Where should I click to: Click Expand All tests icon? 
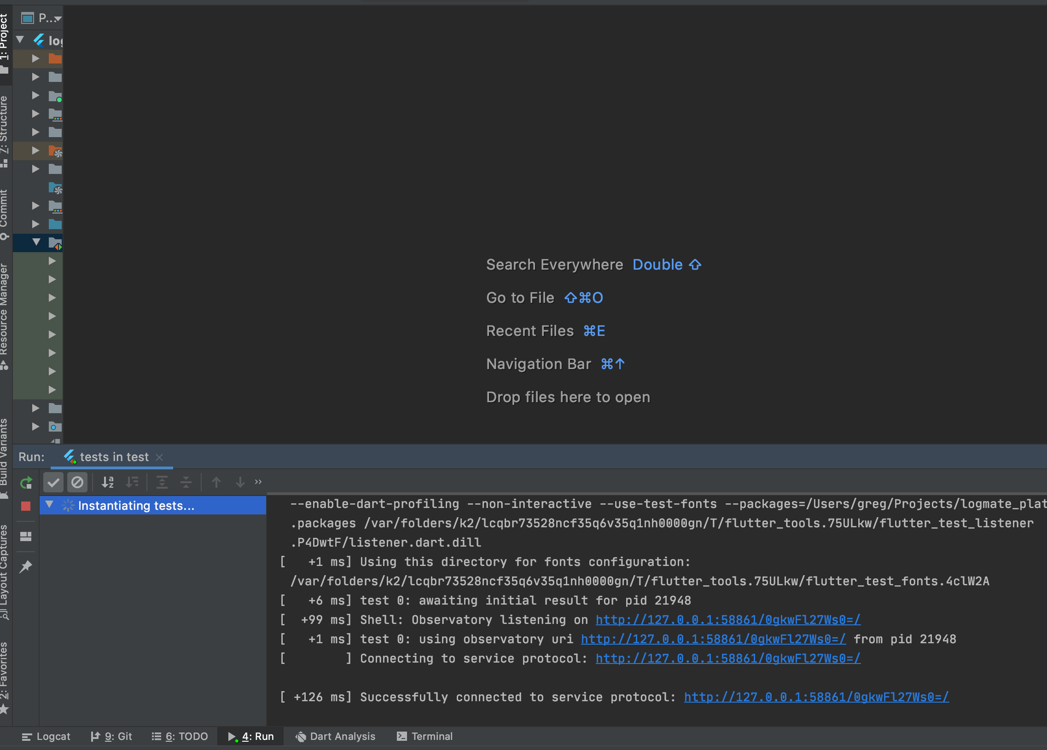point(162,482)
